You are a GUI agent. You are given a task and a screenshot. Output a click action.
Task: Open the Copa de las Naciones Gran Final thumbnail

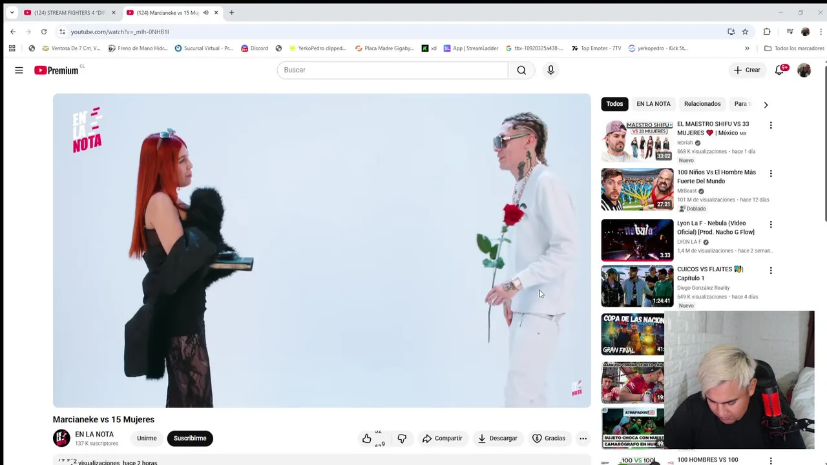[633, 335]
